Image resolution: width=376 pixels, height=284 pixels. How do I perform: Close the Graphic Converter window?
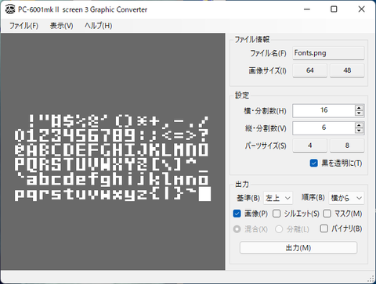(x=361, y=9)
